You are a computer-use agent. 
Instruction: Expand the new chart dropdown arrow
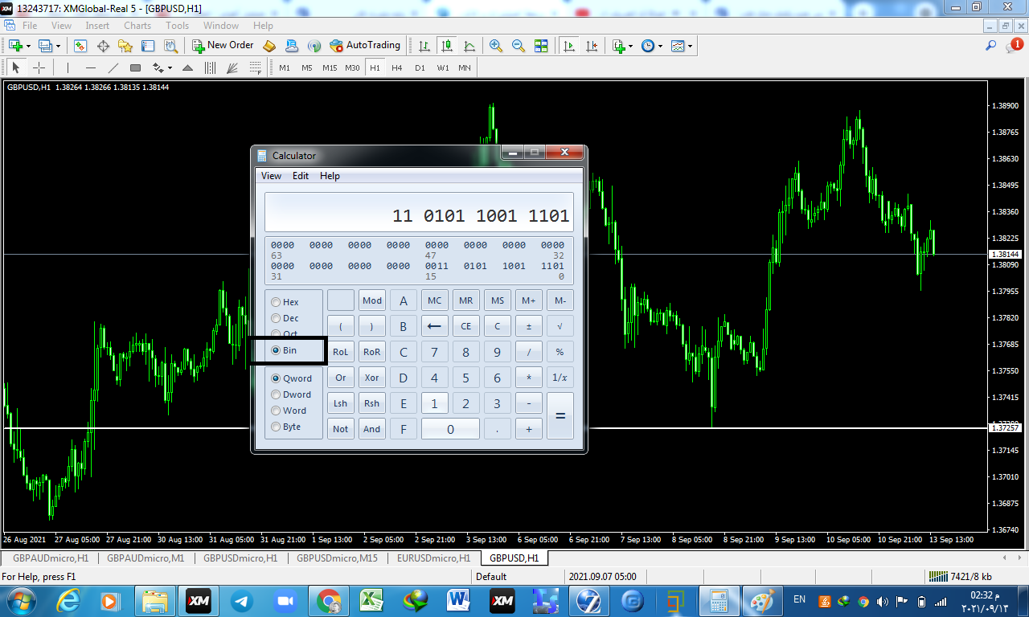point(28,46)
